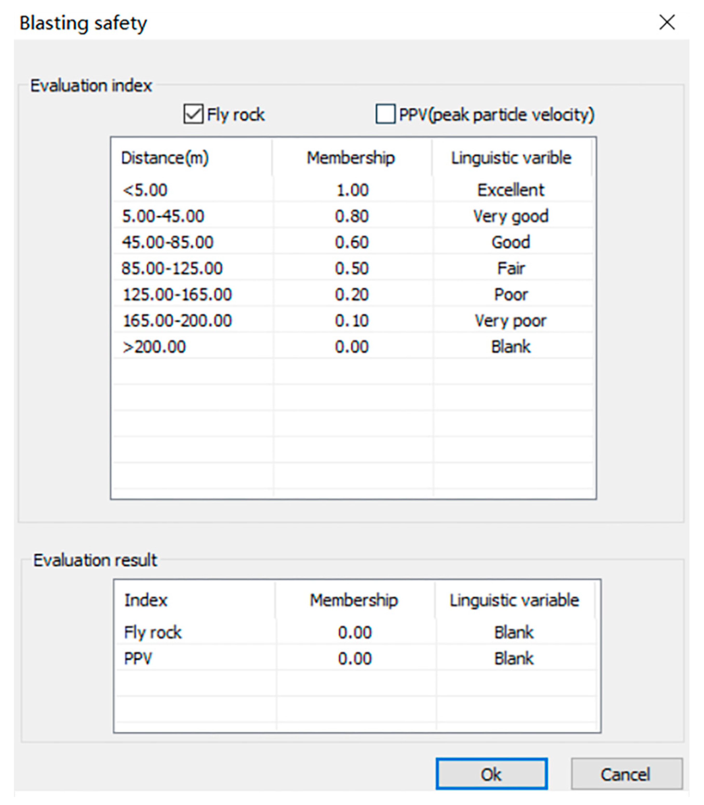Click Linguistic varible header in index table

click(x=511, y=158)
